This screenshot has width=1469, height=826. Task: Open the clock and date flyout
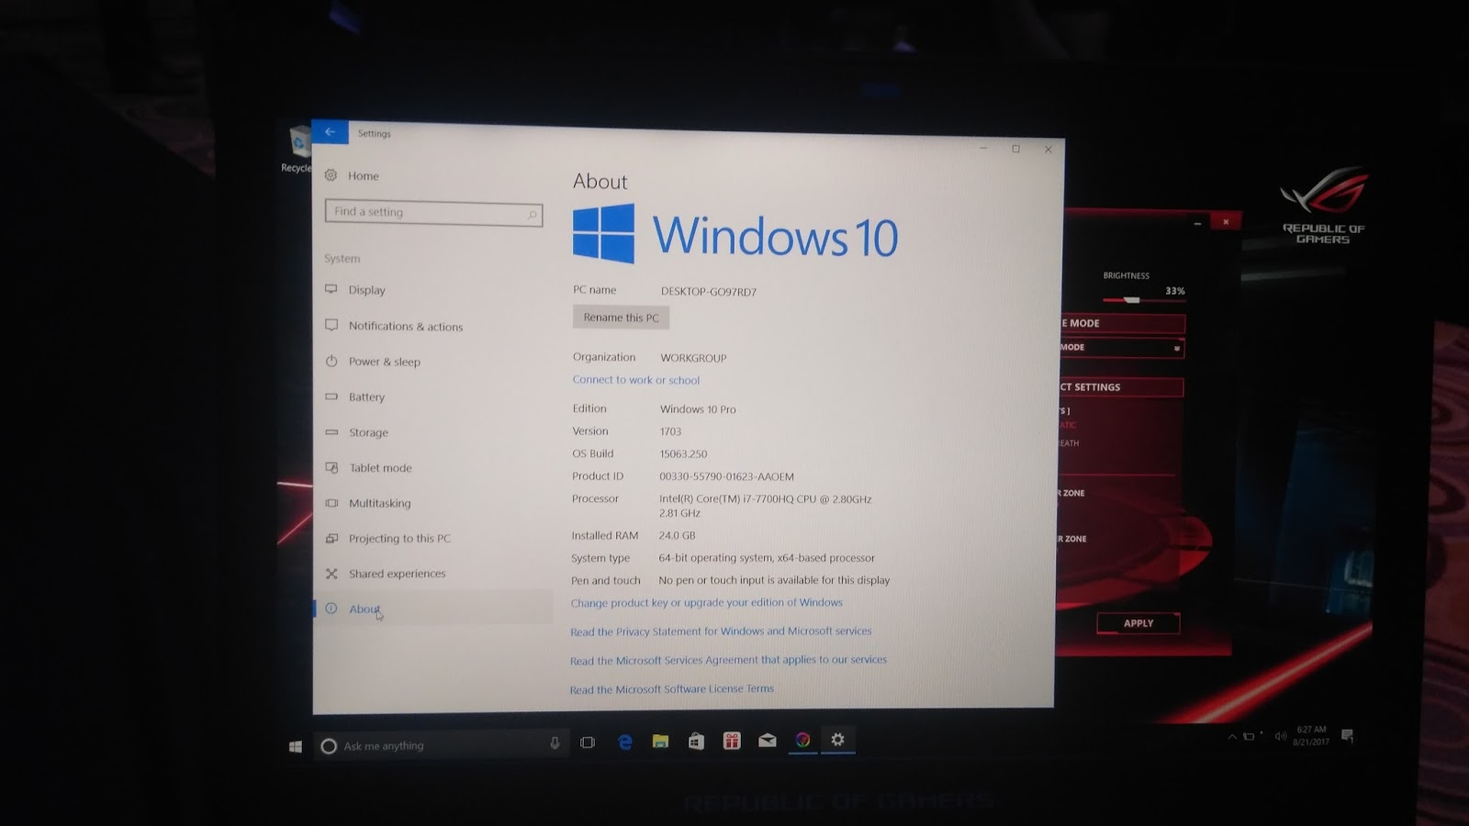(x=1311, y=735)
